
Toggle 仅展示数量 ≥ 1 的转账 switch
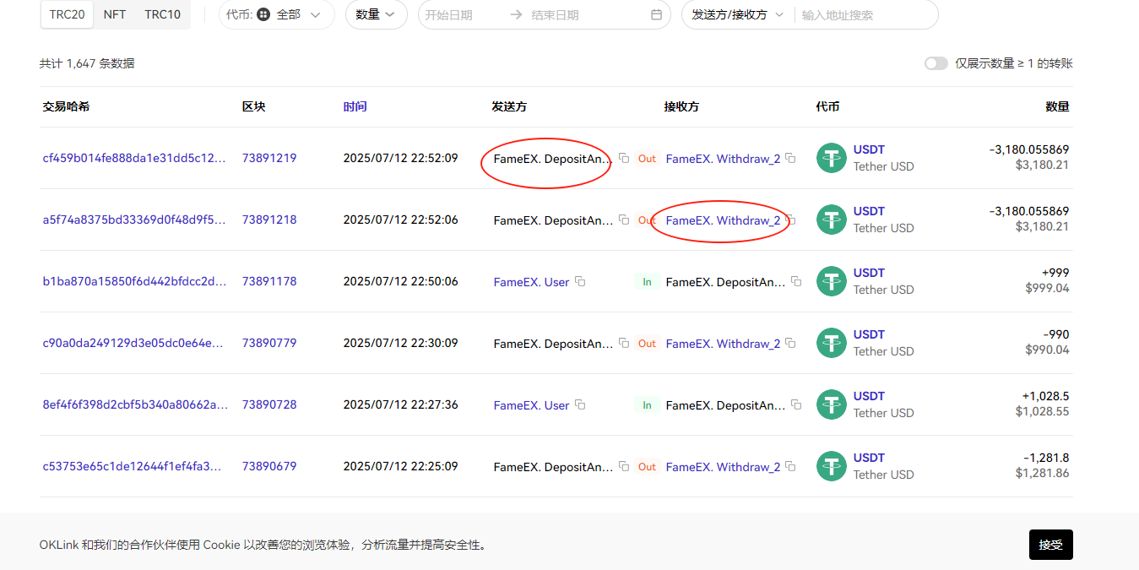[936, 63]
